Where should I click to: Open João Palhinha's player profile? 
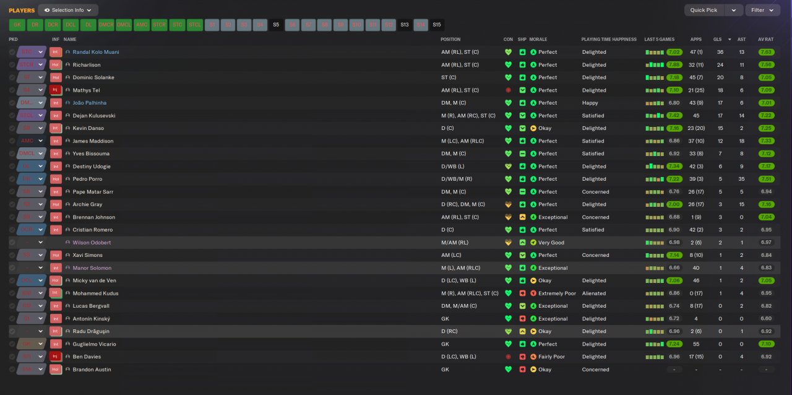pos(90,103)
